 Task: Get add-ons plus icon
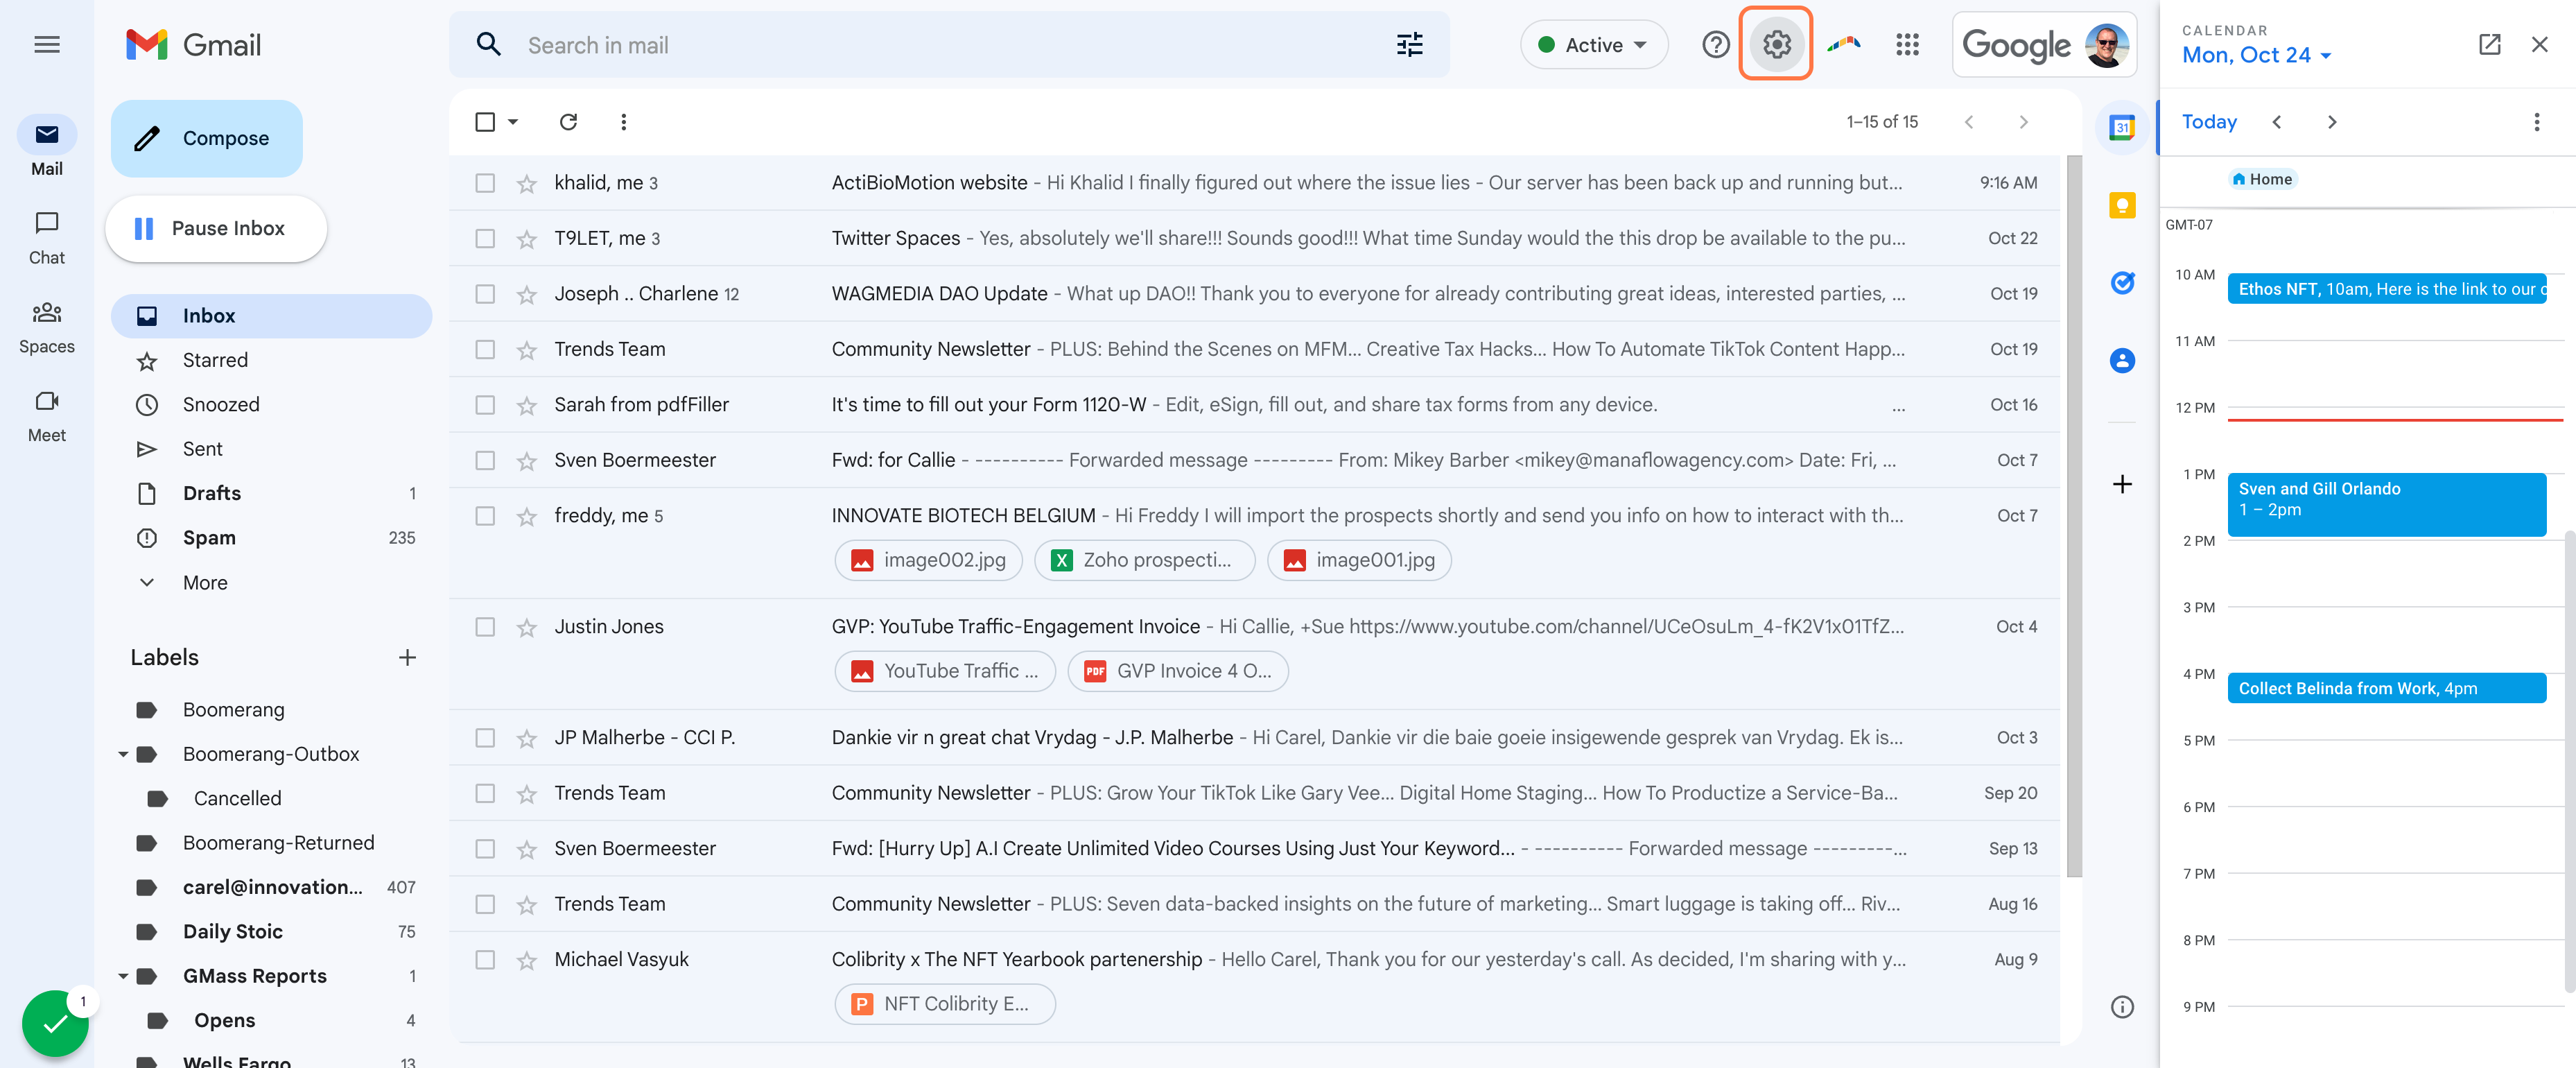pyautogui.click(x=2122, y=484)
